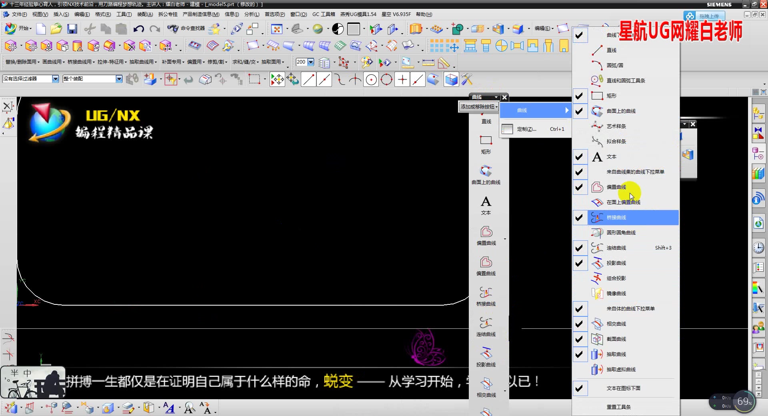This screenshot has width=768, height=416.
Task: Expand the 整个装配 scope dropdown
Action: [119, 79]
